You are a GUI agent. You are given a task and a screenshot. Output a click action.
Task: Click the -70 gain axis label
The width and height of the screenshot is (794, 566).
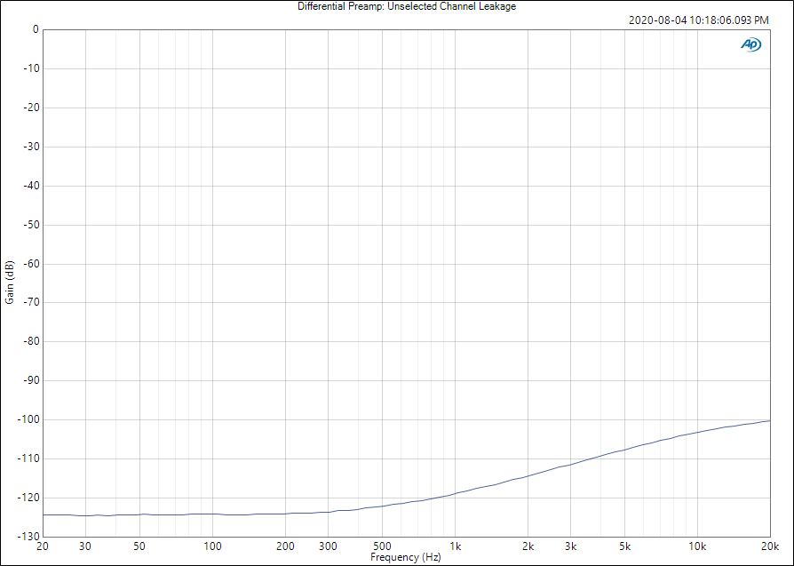pos(31,302)
